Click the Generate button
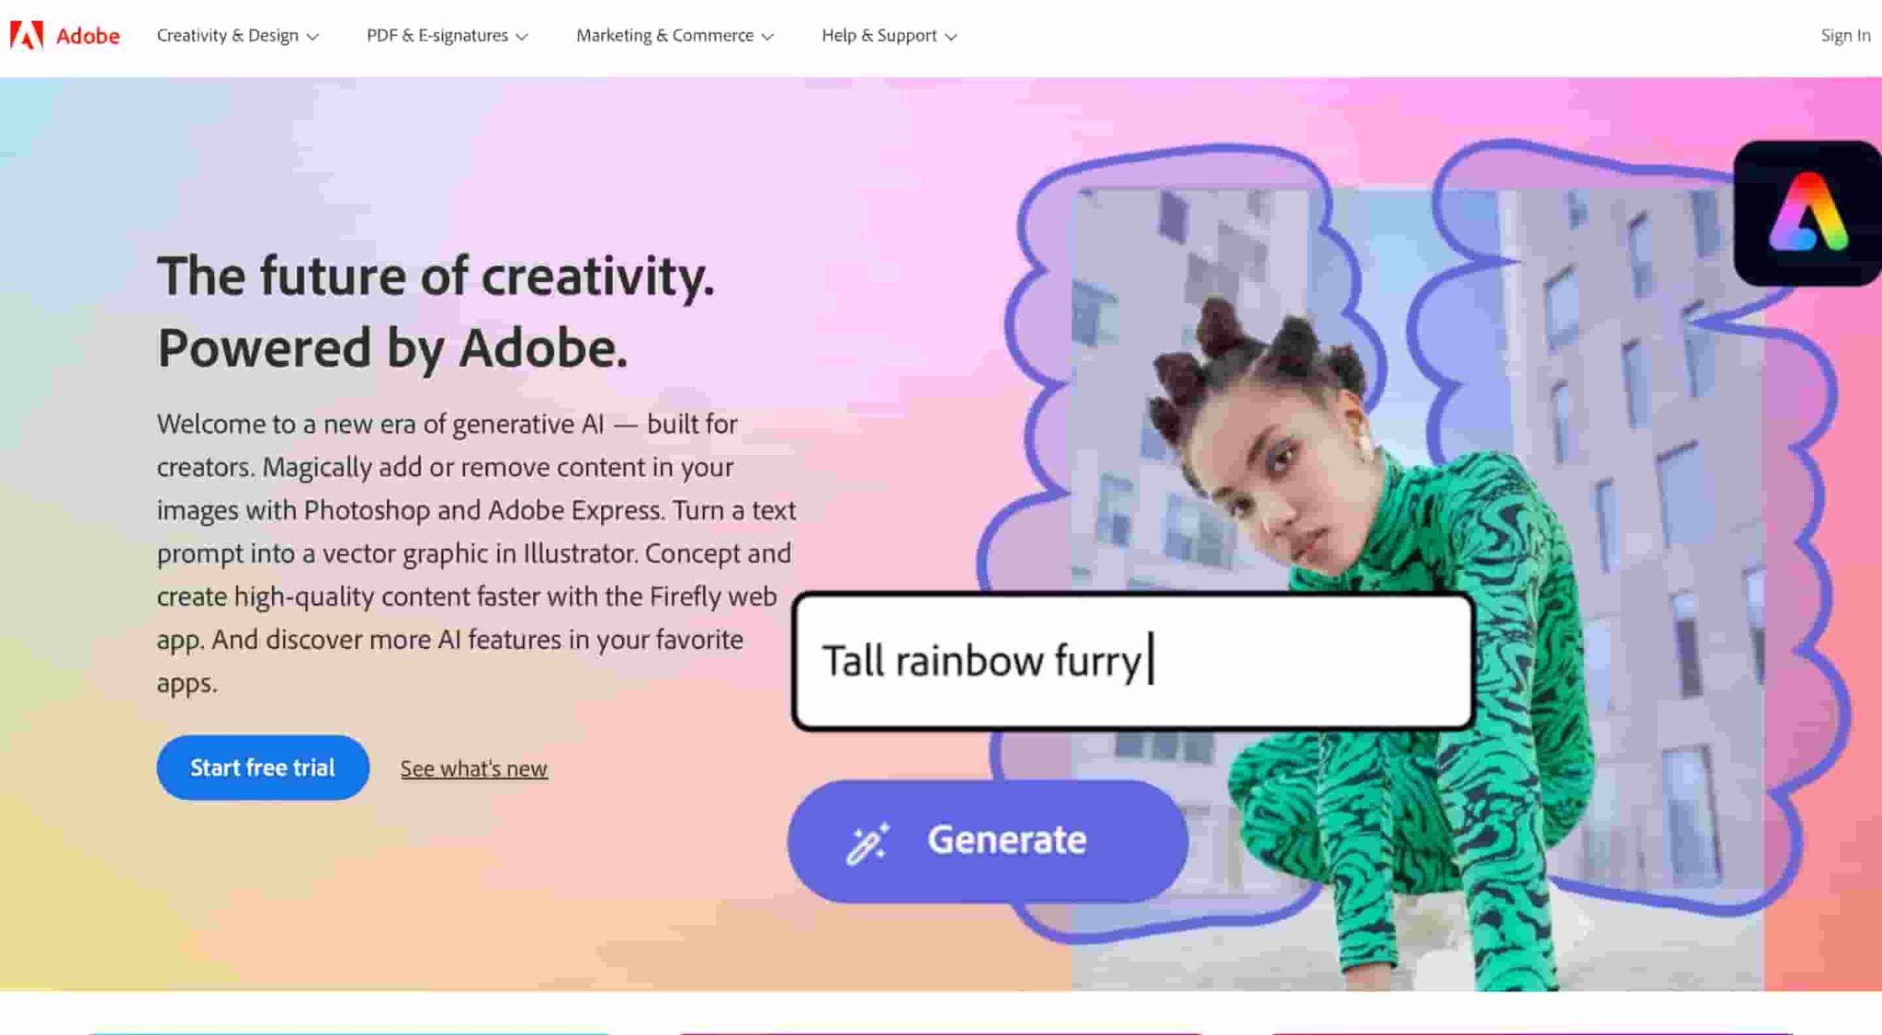The image size is (1882, 1035). click(988, 839)
